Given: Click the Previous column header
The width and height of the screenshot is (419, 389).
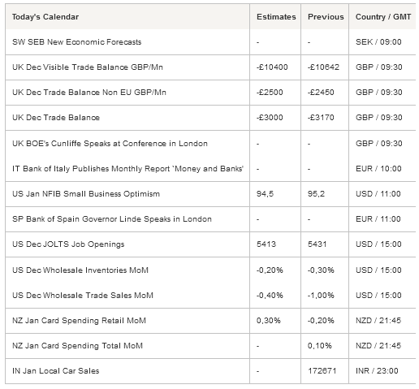Looking at the screenshot, I should tap(326, 17).
